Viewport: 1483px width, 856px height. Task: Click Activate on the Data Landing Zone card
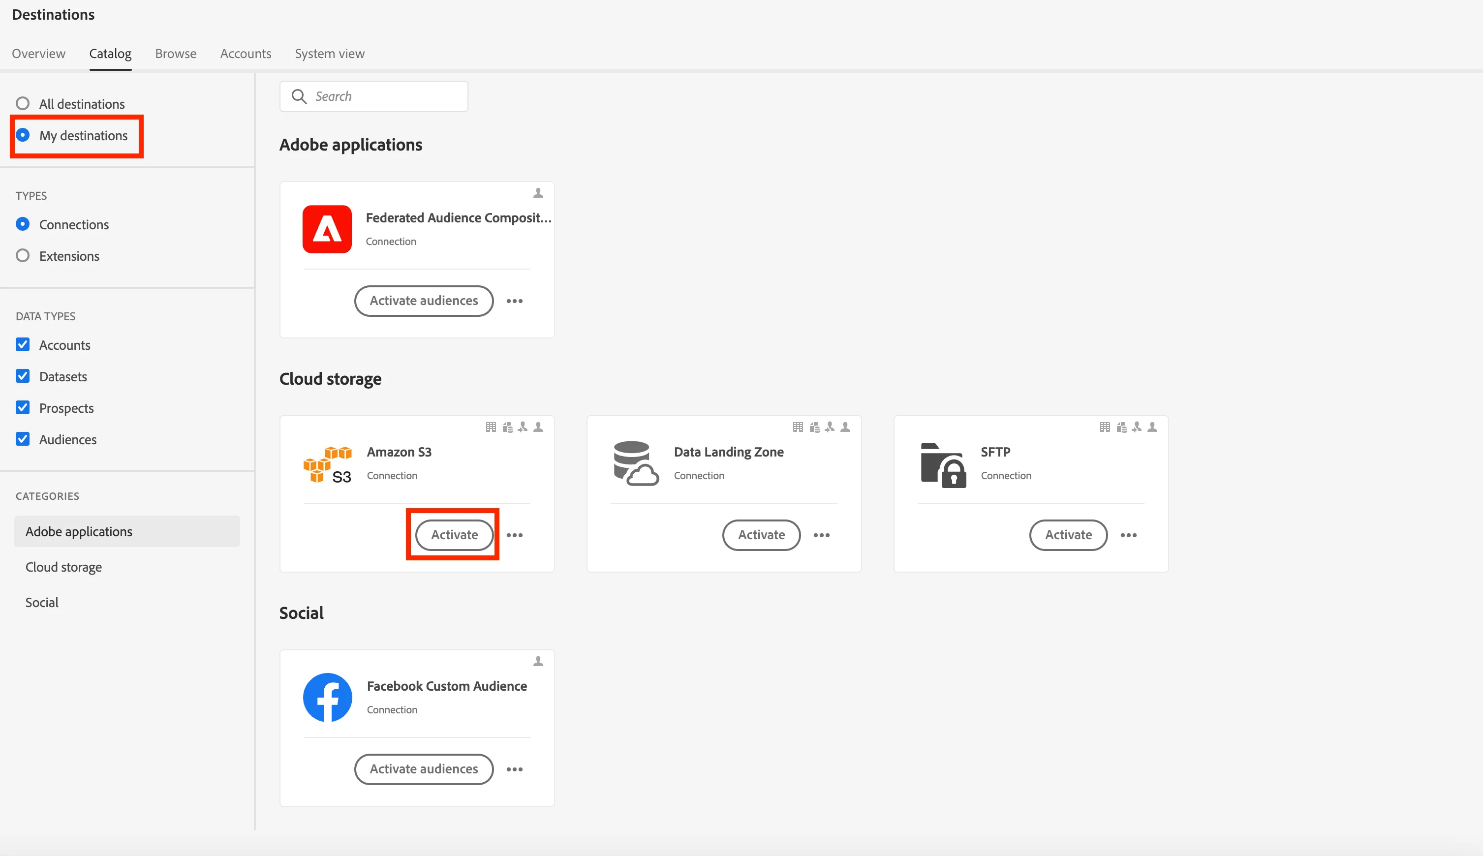(x=762, y=535)
